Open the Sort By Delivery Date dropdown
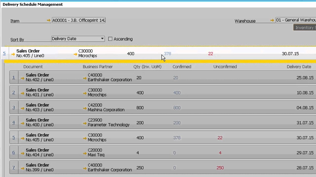 tap(102, 39)
